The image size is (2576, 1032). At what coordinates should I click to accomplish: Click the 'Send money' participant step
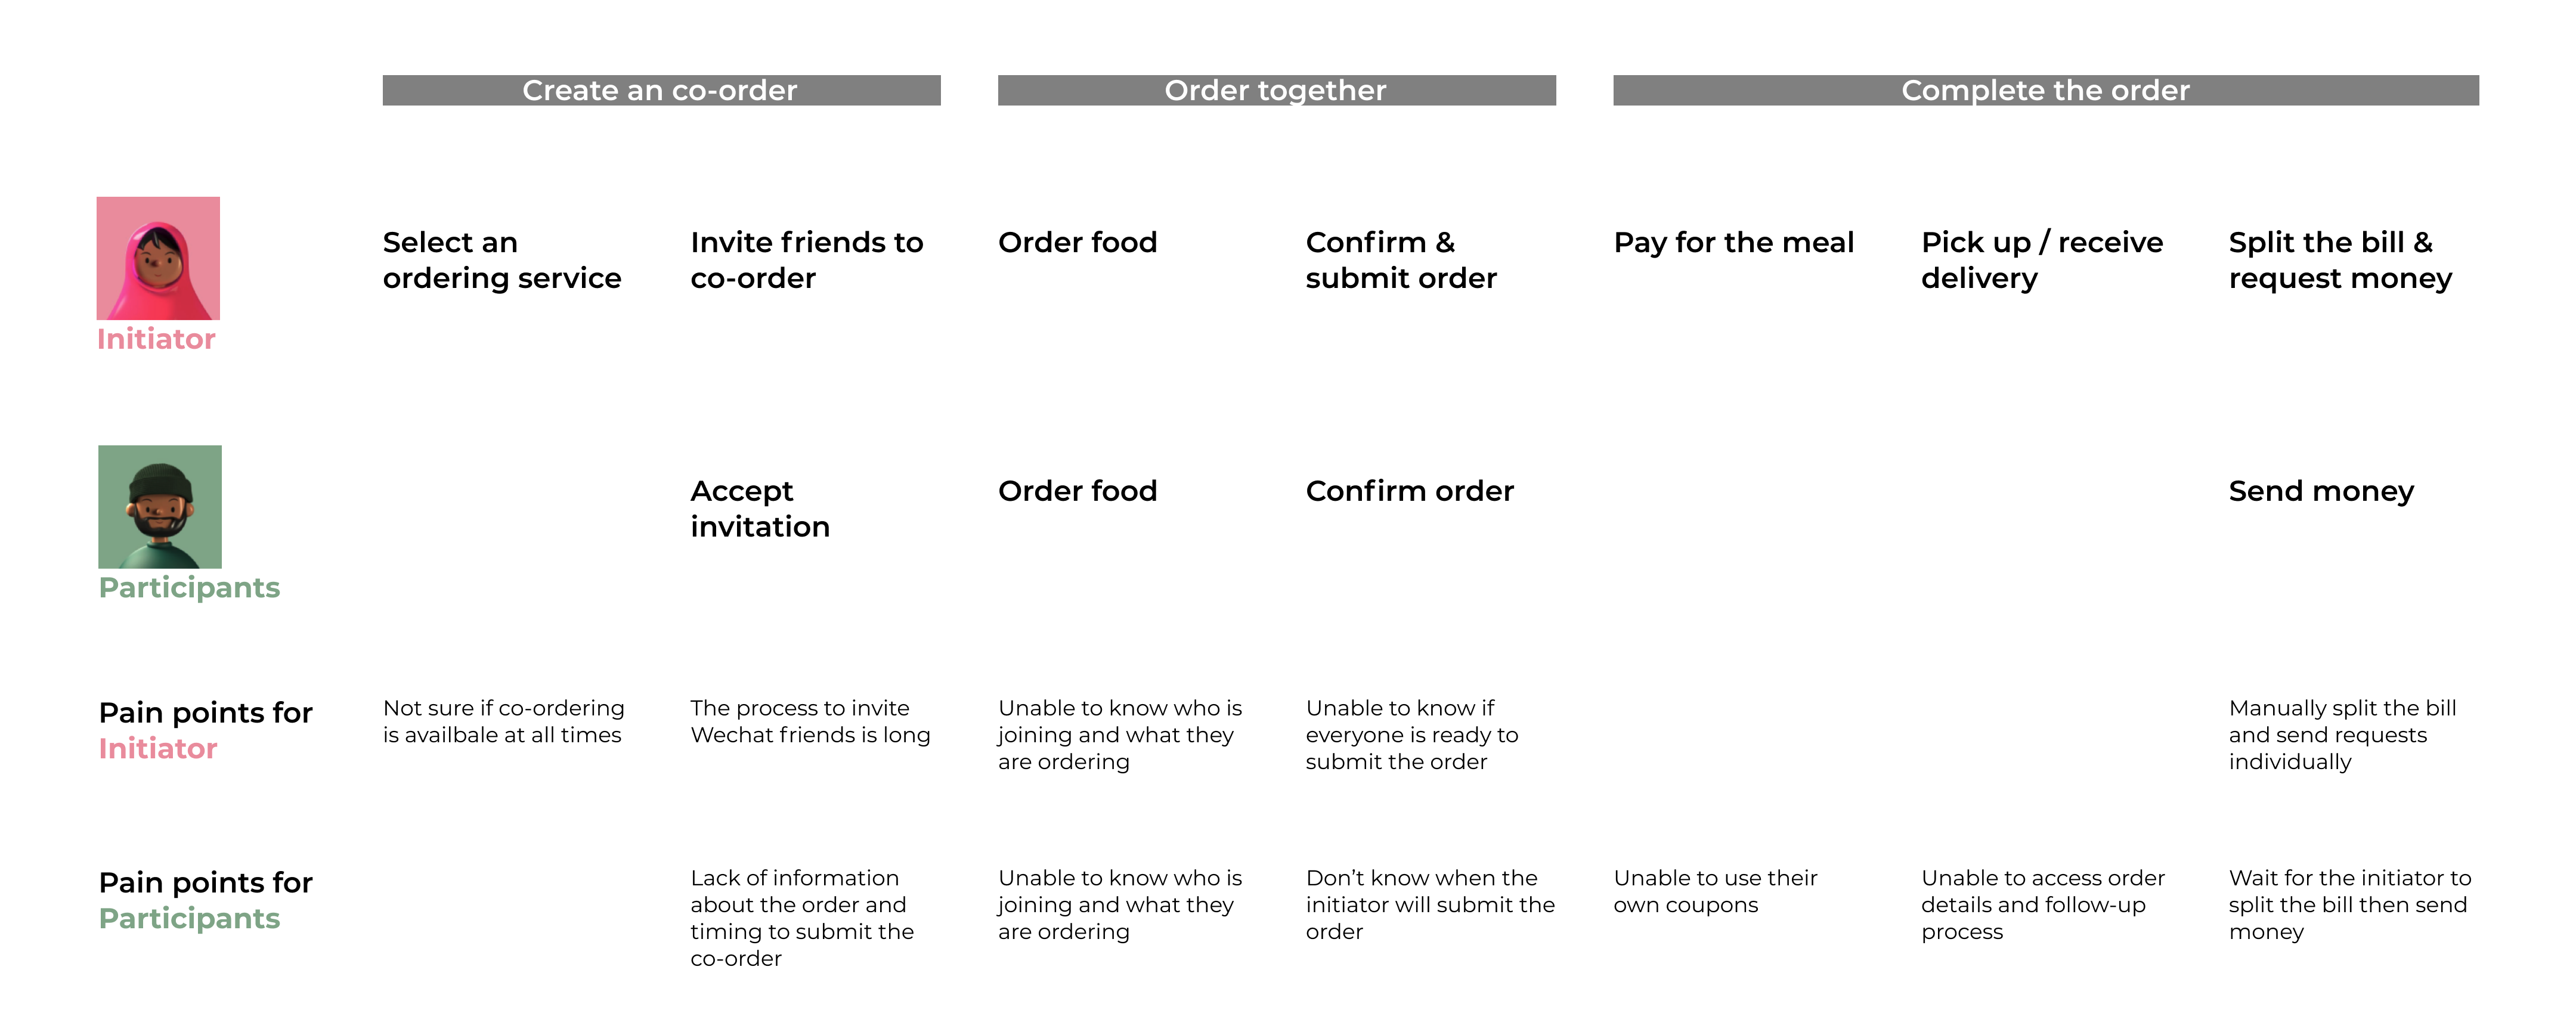coord(2320,491)
